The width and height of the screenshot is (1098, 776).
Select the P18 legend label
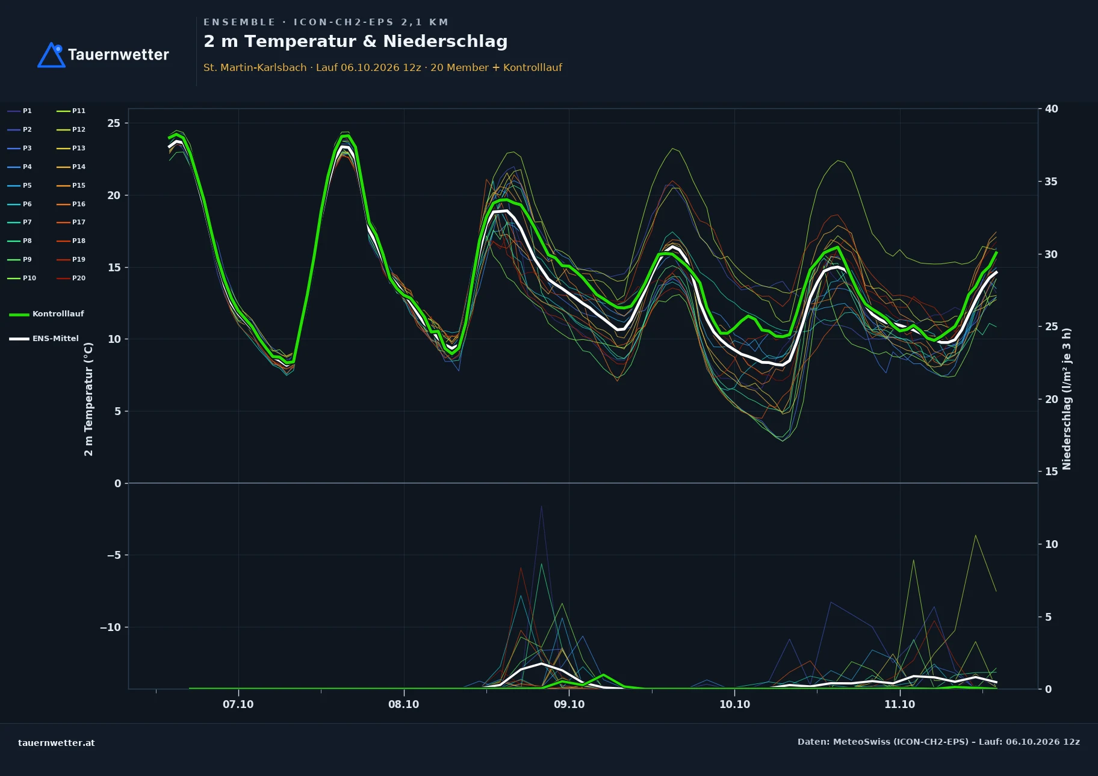(x=79, y=241)
